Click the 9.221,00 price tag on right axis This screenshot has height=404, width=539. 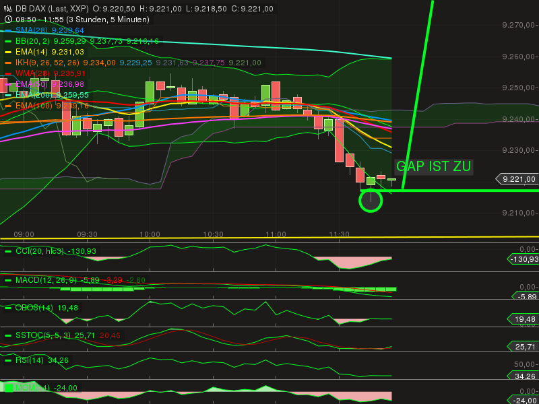(x=517, y=179)
